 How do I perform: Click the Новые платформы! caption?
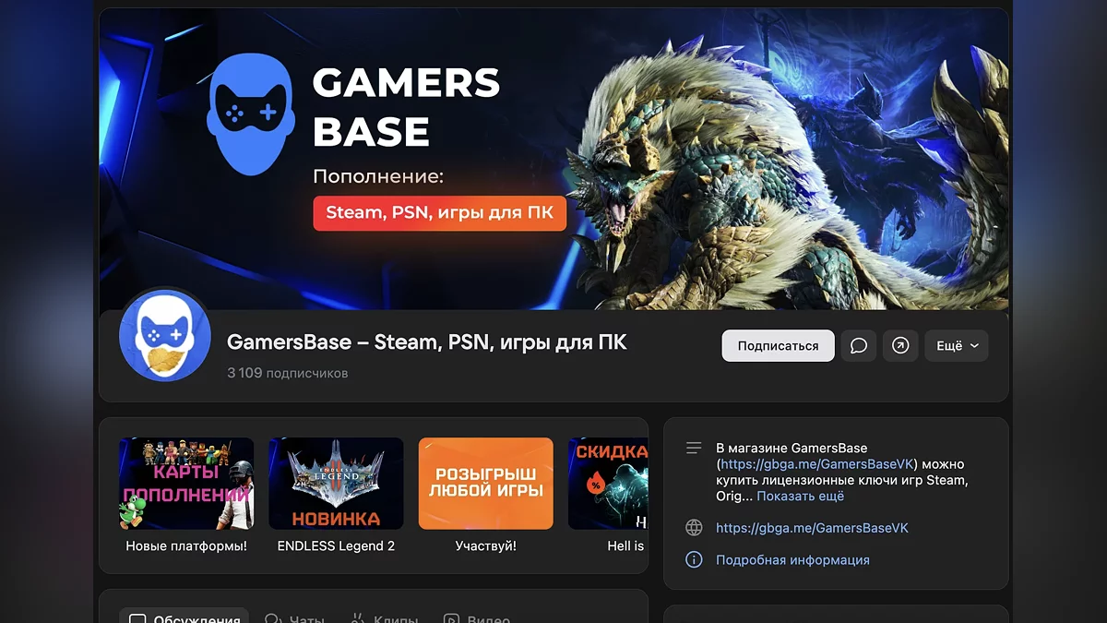click(x=186, y=545)
